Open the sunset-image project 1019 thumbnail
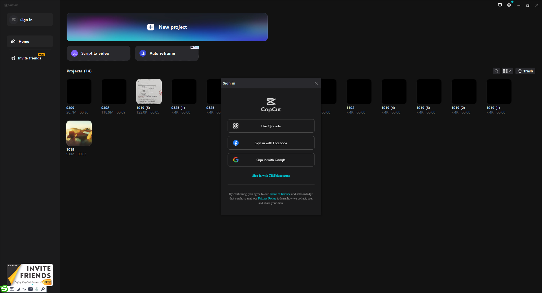Screen dimensions: 542x293 (x=79, y=133)
